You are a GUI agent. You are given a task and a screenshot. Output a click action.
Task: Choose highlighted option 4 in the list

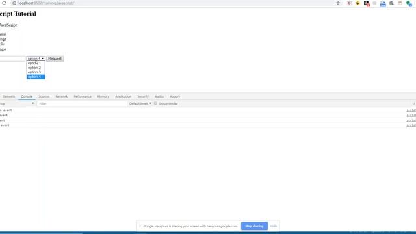36,77
